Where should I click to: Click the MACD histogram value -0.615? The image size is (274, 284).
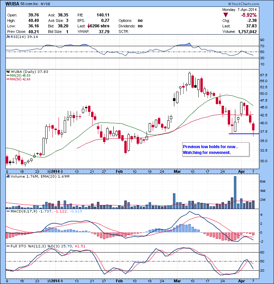76,211
